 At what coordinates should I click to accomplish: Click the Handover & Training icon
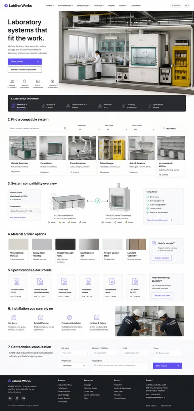pyautogui.click(x=97, y=318)
